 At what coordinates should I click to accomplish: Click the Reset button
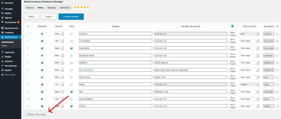pos(31,17)
